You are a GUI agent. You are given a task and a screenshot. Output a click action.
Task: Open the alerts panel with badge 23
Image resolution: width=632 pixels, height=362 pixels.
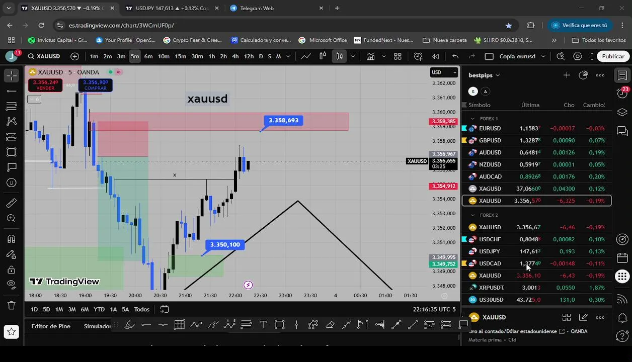622,92
